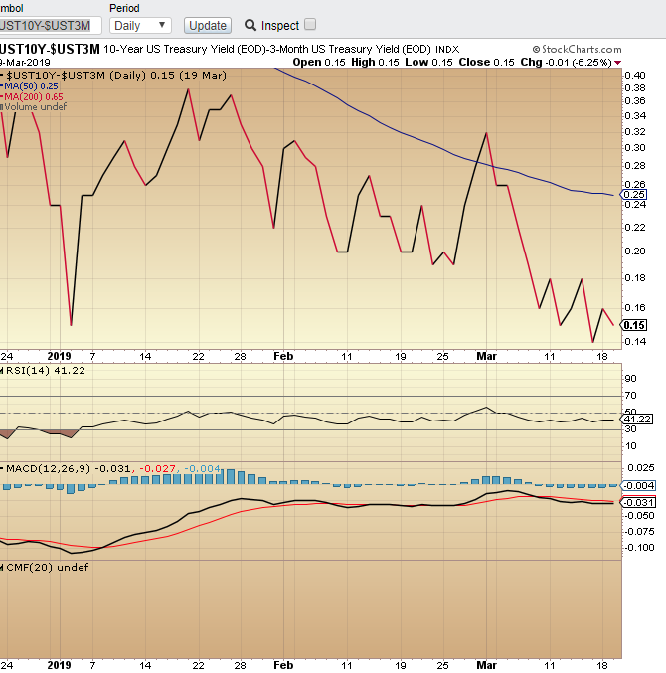
Task: Click the 0.25 MA(50) value tag
Action: pos(634,195)
